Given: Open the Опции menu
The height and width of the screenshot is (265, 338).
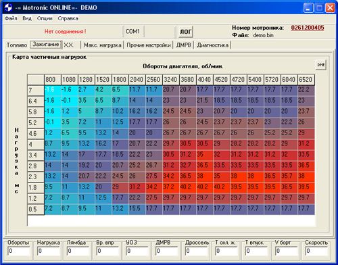Looking at the screenshot, I should (45, 18).
